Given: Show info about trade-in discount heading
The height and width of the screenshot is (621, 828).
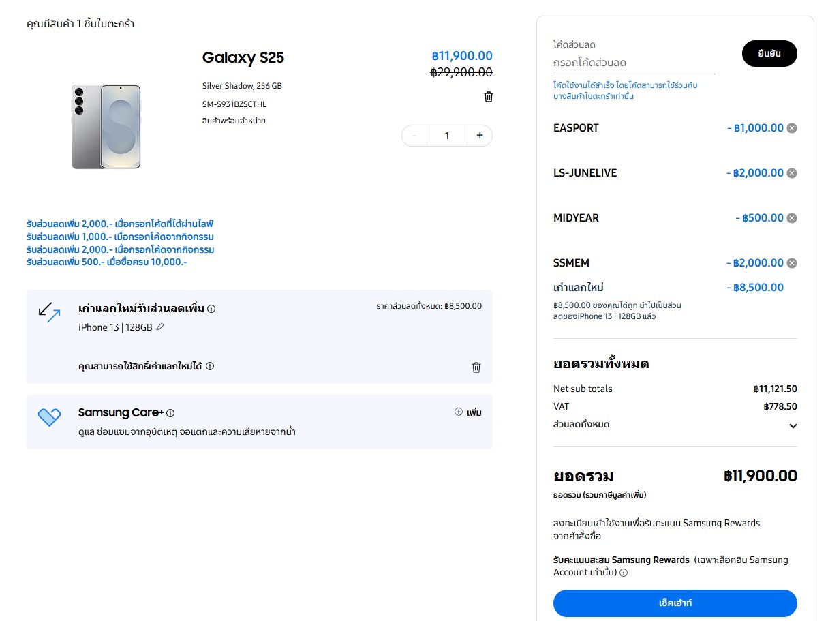Looking at the screenshot, I should tap(211, 309).
